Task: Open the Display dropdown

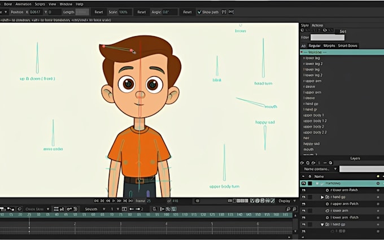Action: (287, 201)
